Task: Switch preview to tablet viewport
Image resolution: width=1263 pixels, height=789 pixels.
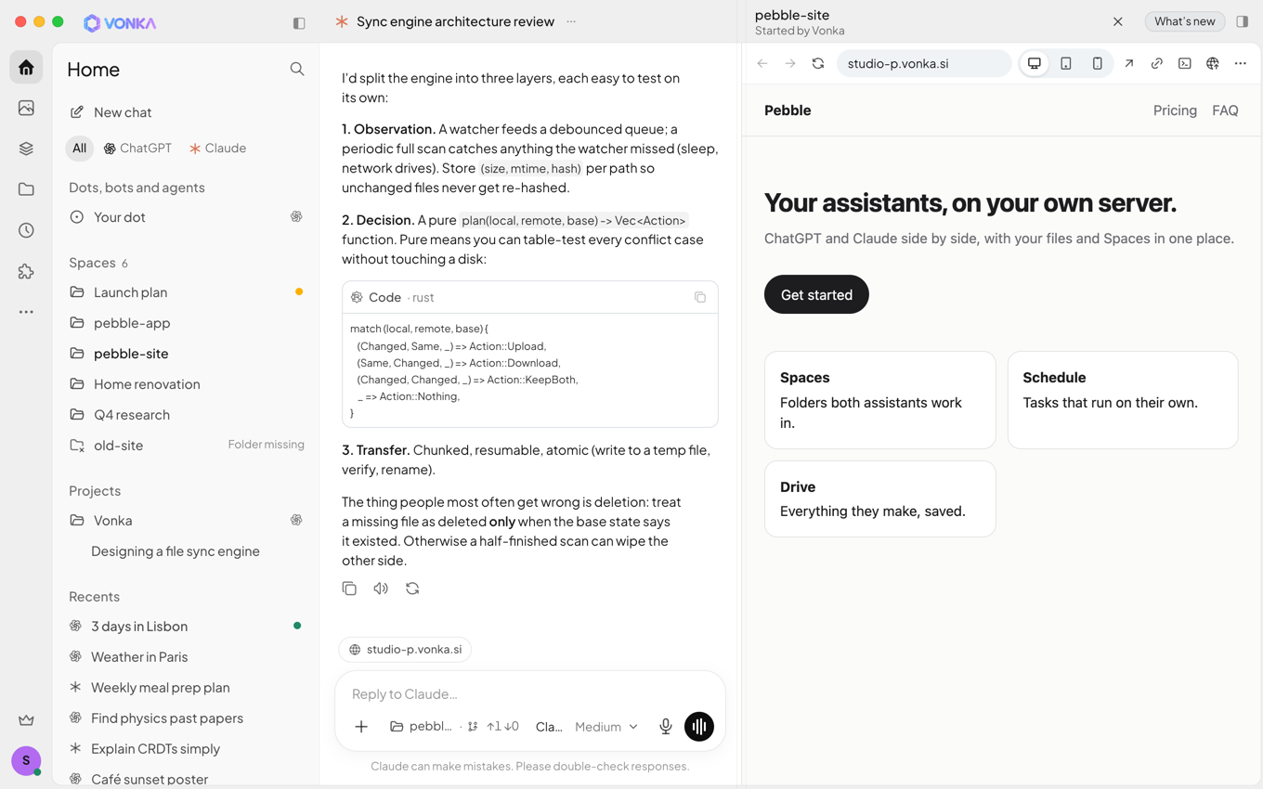Action: pyautogui.click(x=1066, y=64)
